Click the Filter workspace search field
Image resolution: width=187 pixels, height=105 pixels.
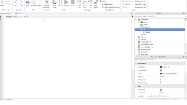point(160,16)
